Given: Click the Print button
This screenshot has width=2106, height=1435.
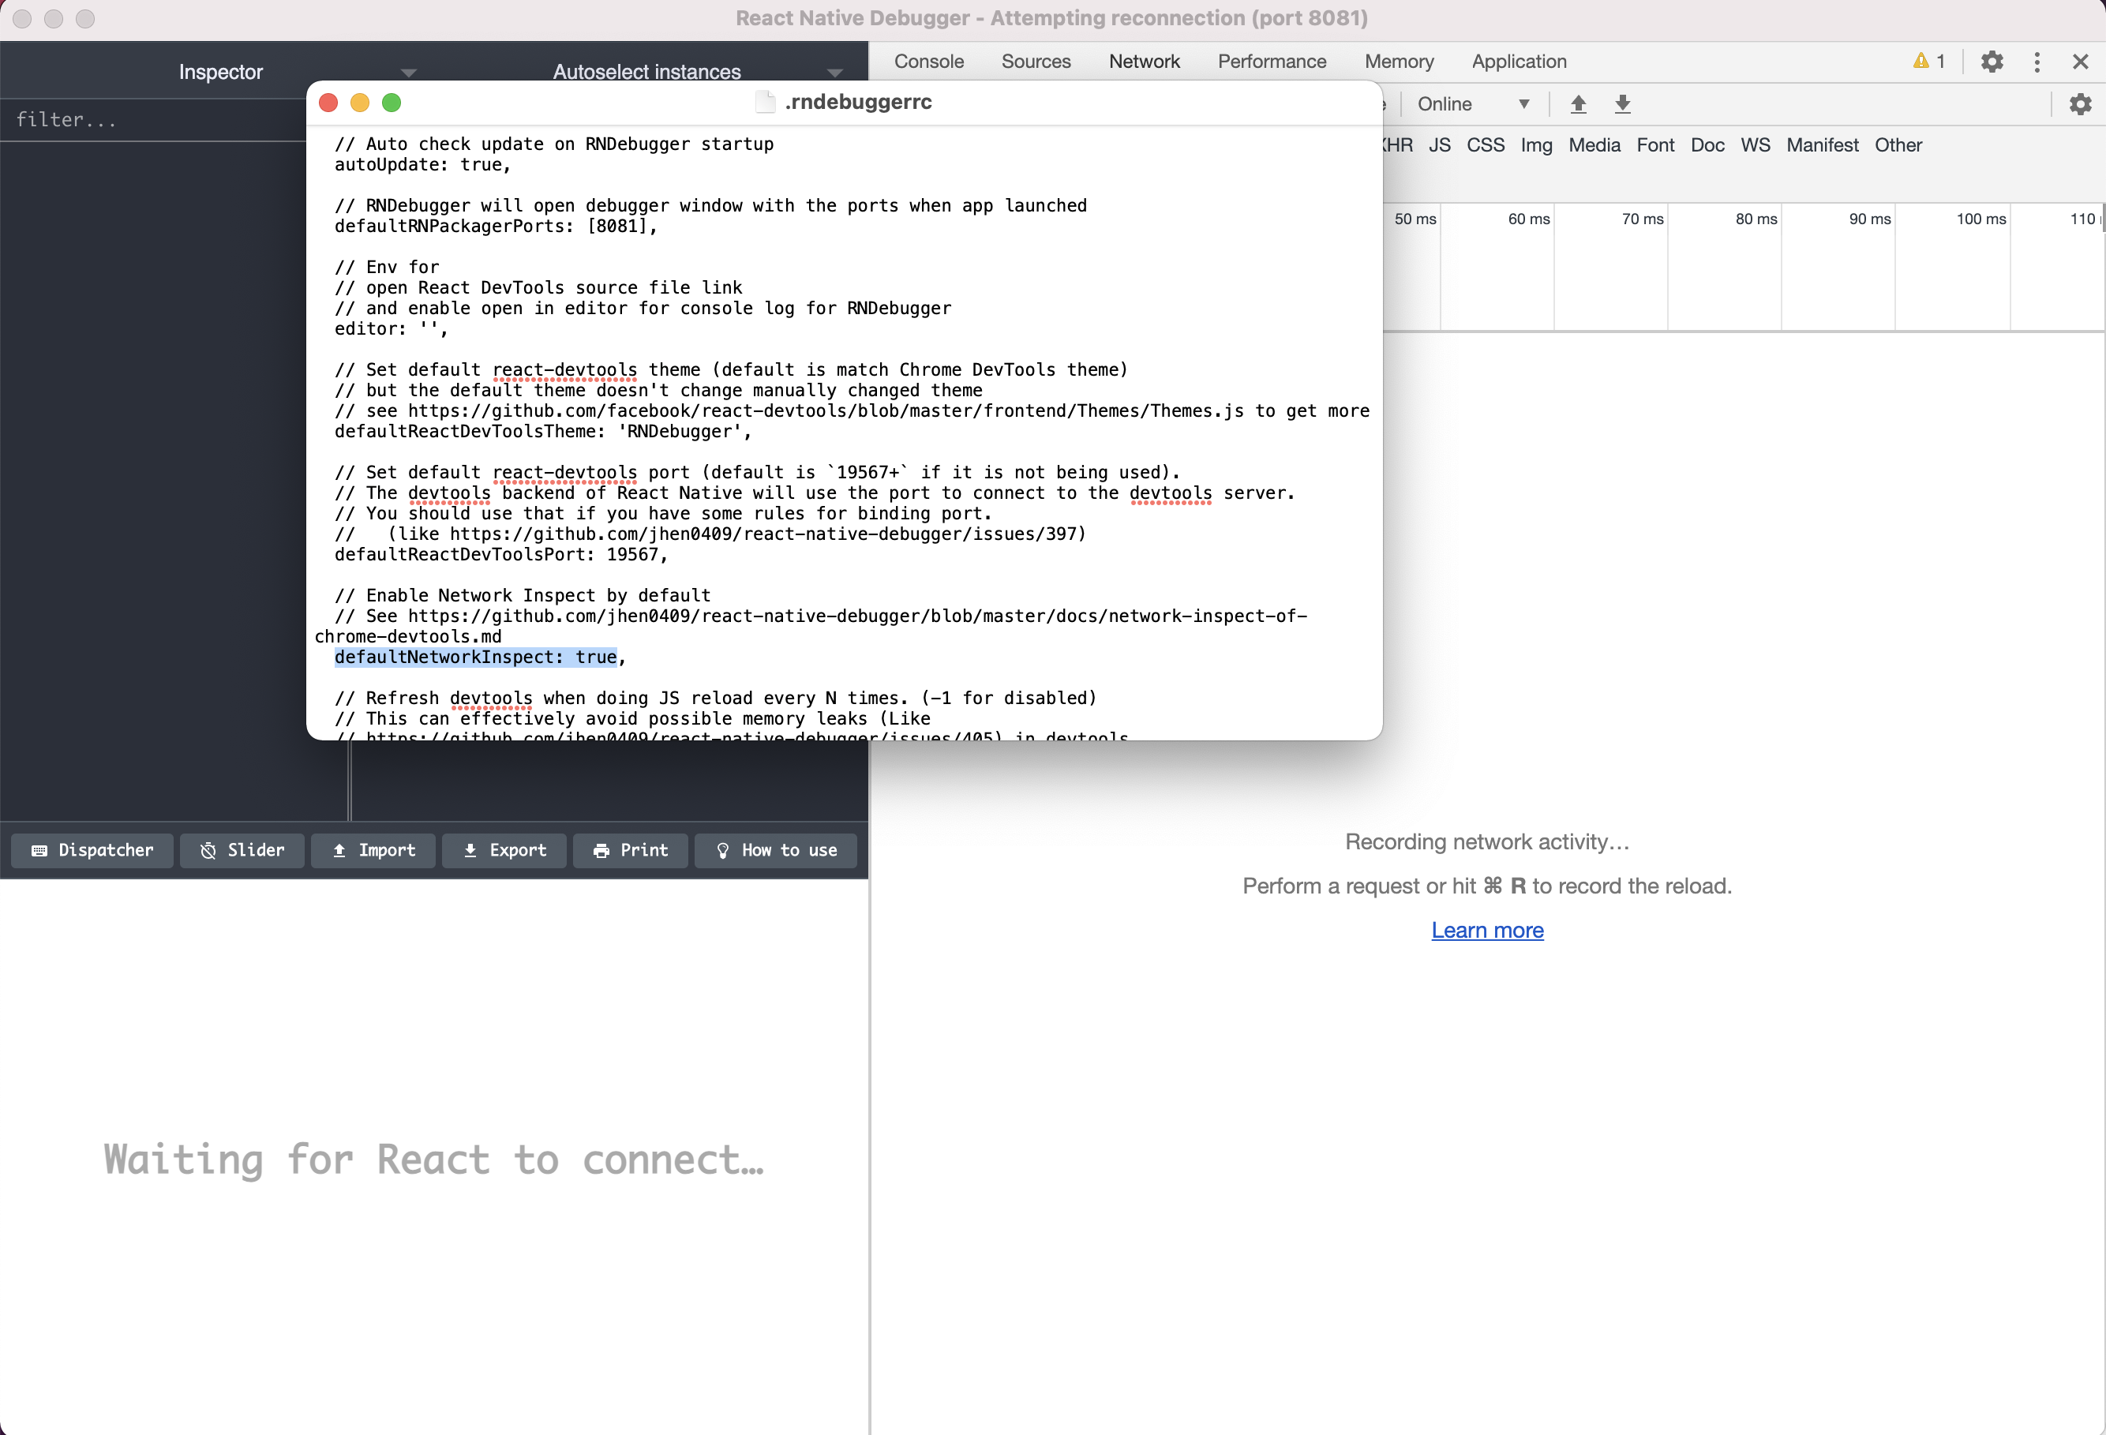Looking at the screenshot, I should pyautogui.click(x=631, y=850).
